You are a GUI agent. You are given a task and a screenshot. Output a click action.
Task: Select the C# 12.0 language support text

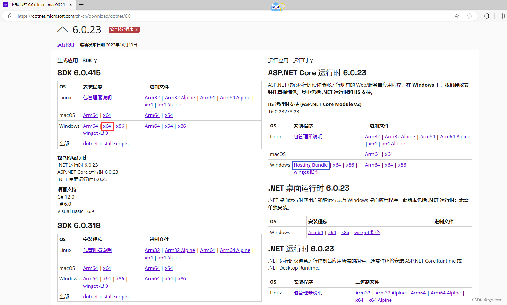click(66, 197)
